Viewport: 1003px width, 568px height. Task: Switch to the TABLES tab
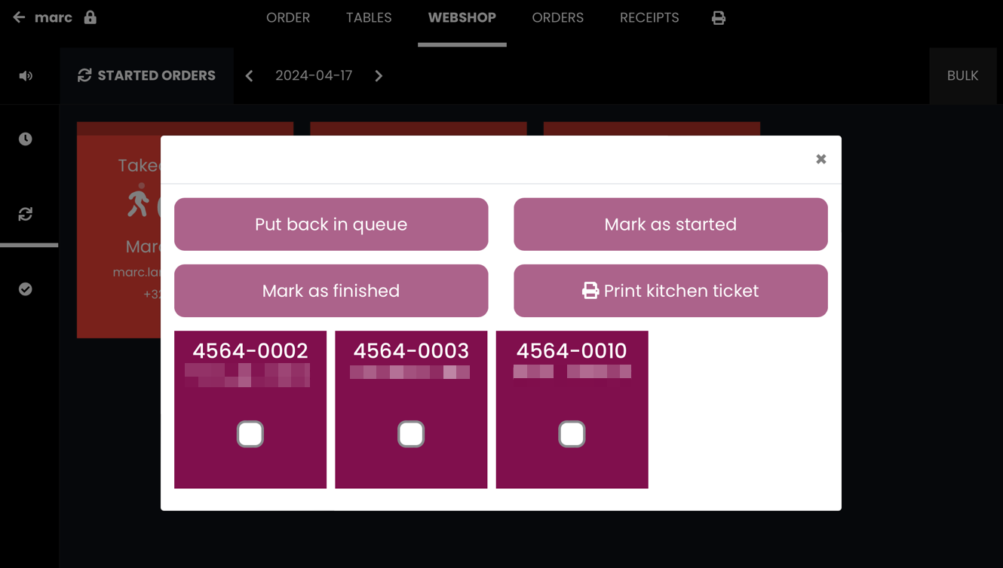click(x=369, y=18)
